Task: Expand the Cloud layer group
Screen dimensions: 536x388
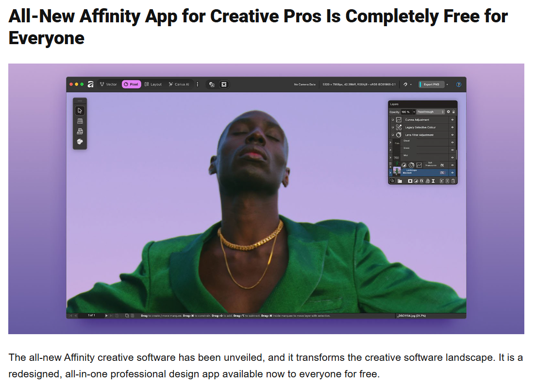Action: coord(390,143)
